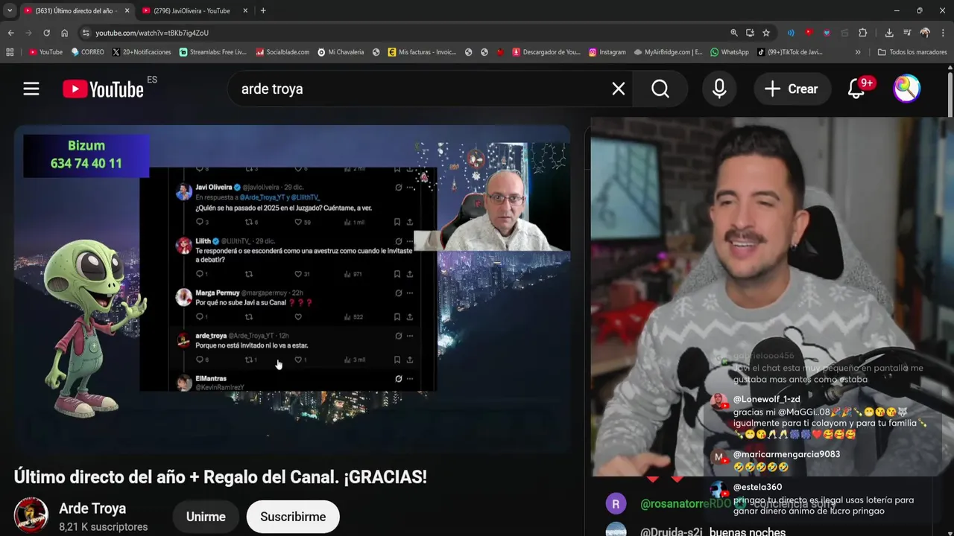954x536 pixels.
Task: Open the Streamlabs bookmark
Action: [212, 52]
